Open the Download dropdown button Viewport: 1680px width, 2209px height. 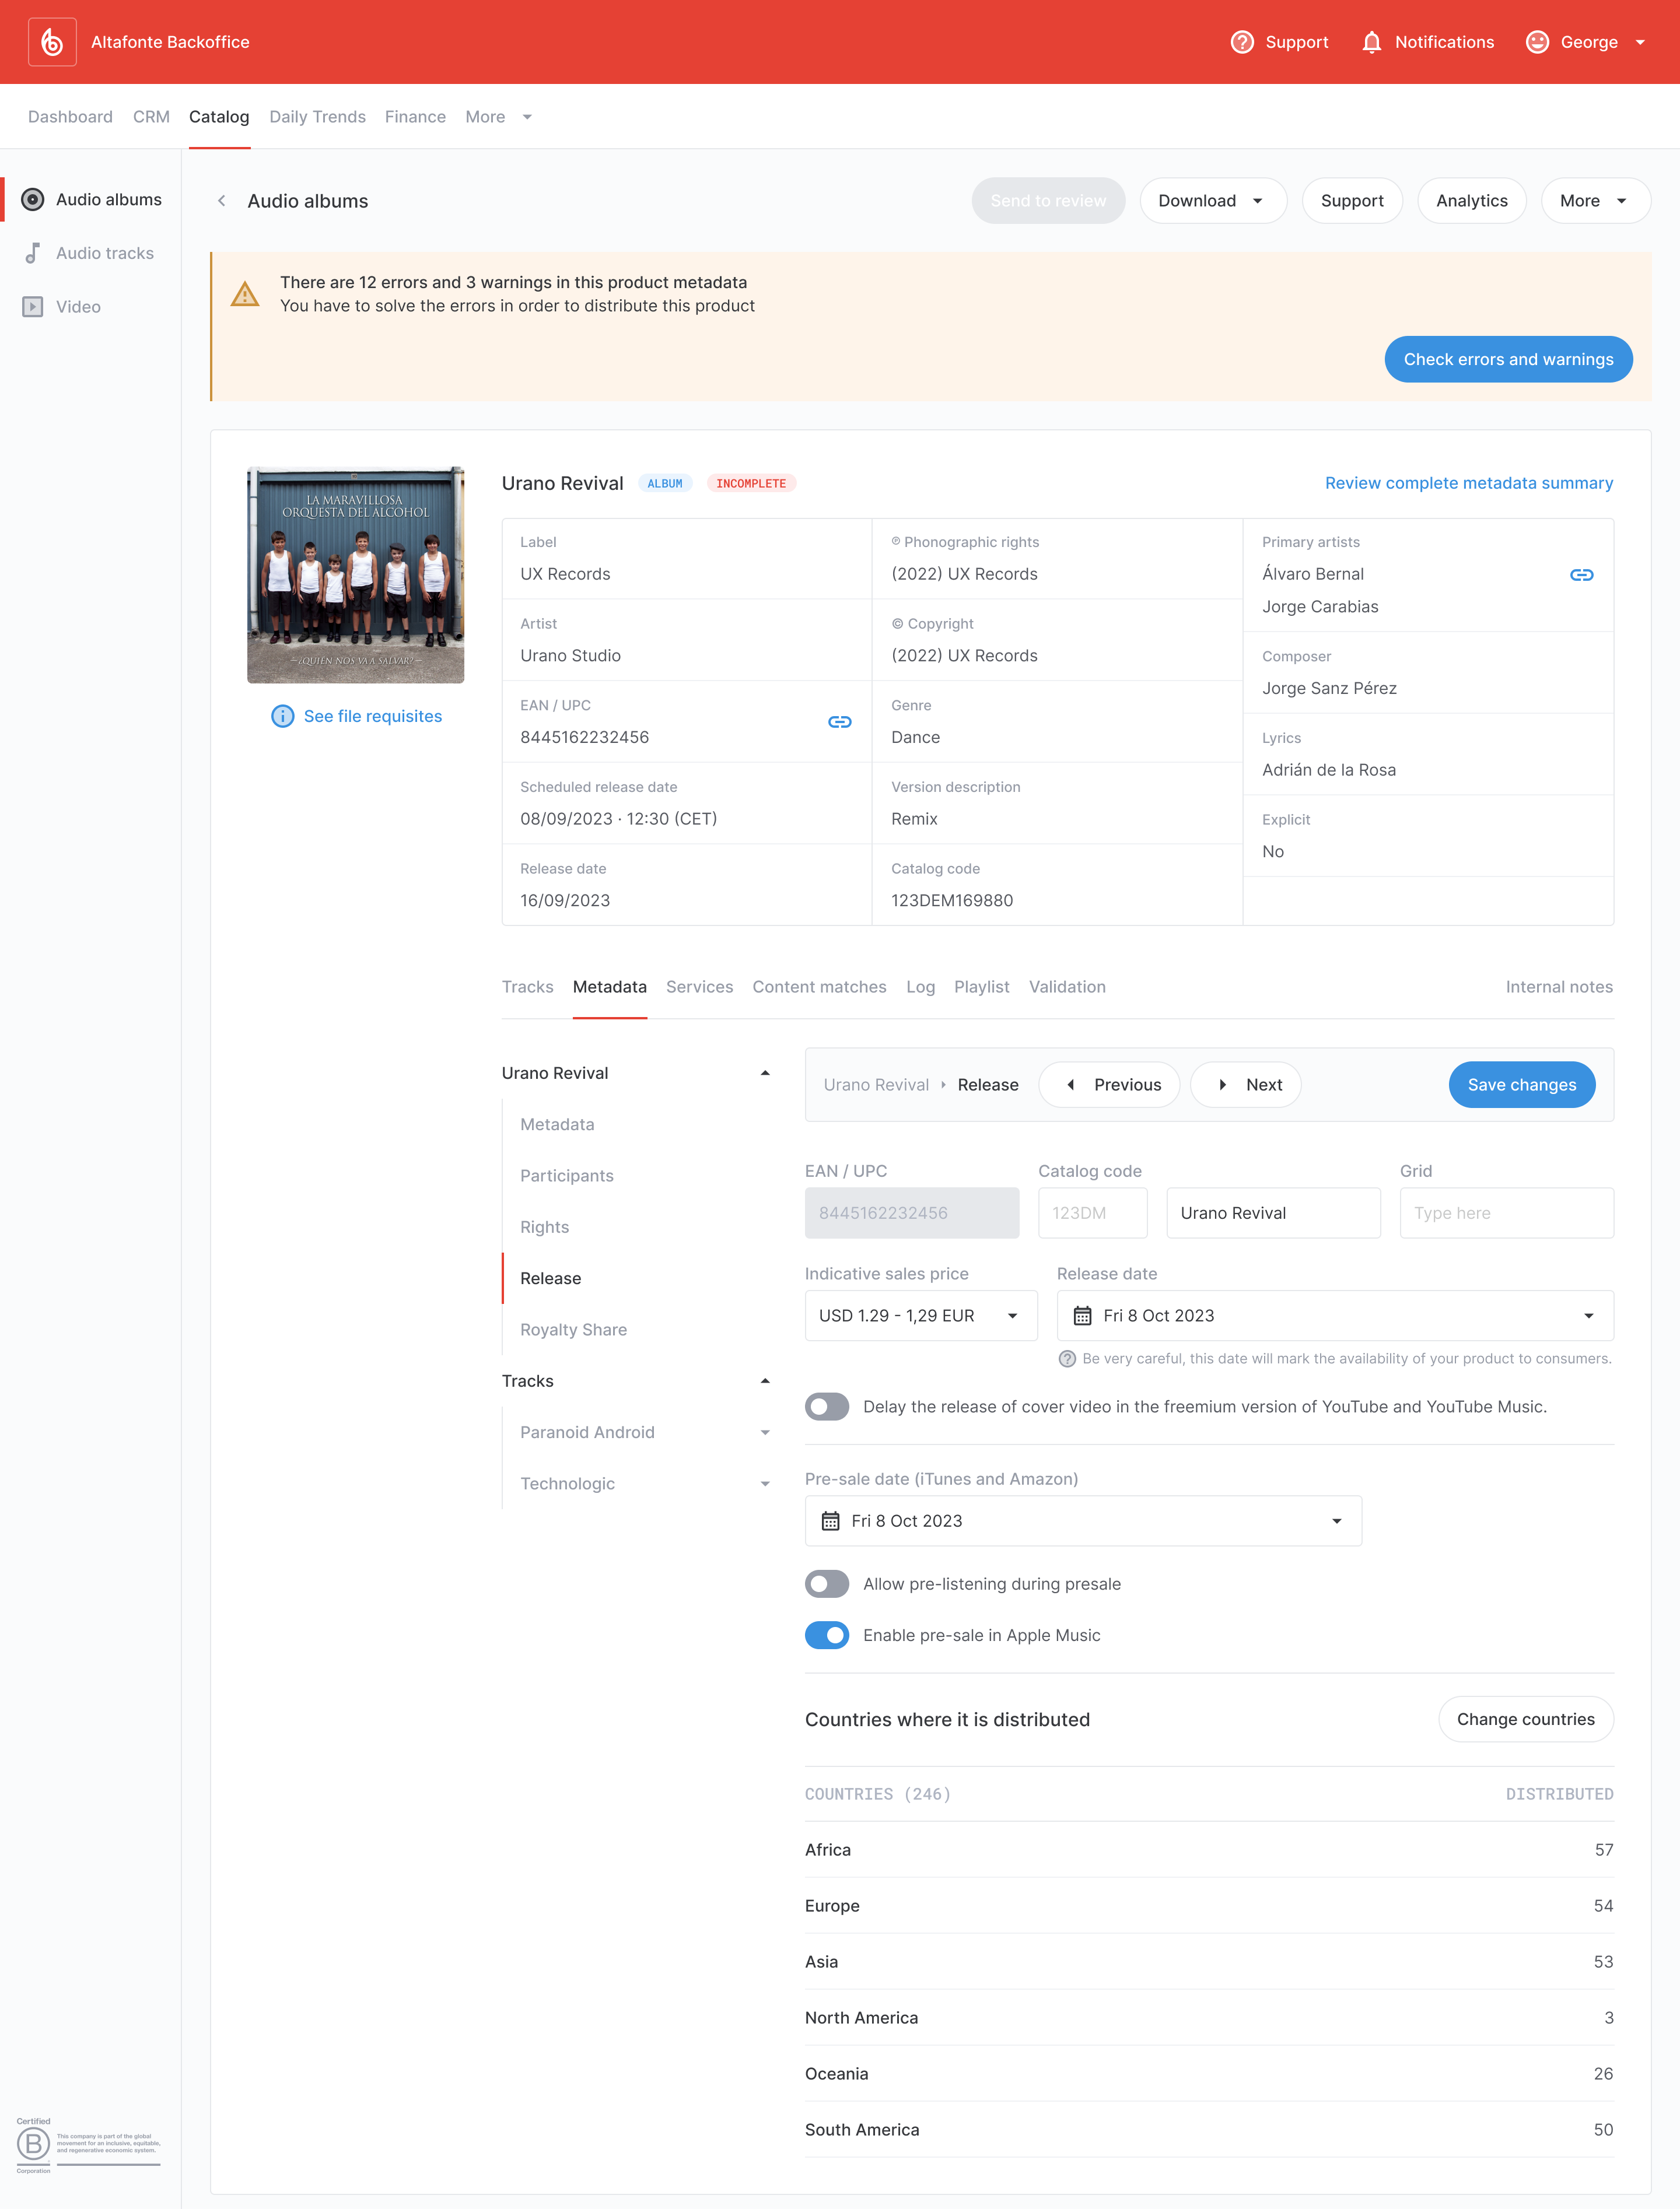pos(1212,201)
